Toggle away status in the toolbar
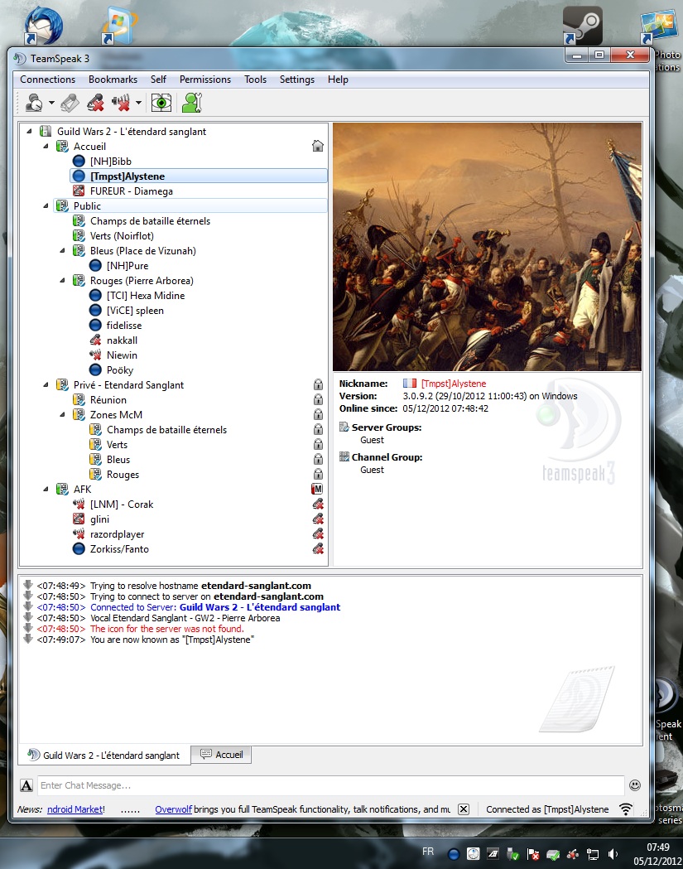Image resolution: width=683 pixels, height=869 pixels. click(34, 103)
